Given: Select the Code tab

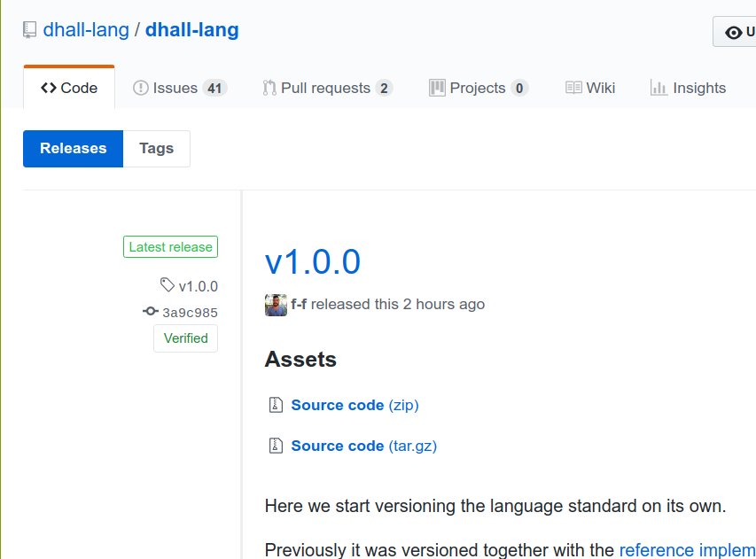Looking at the screenshot, I should click(x=69, y=88).
